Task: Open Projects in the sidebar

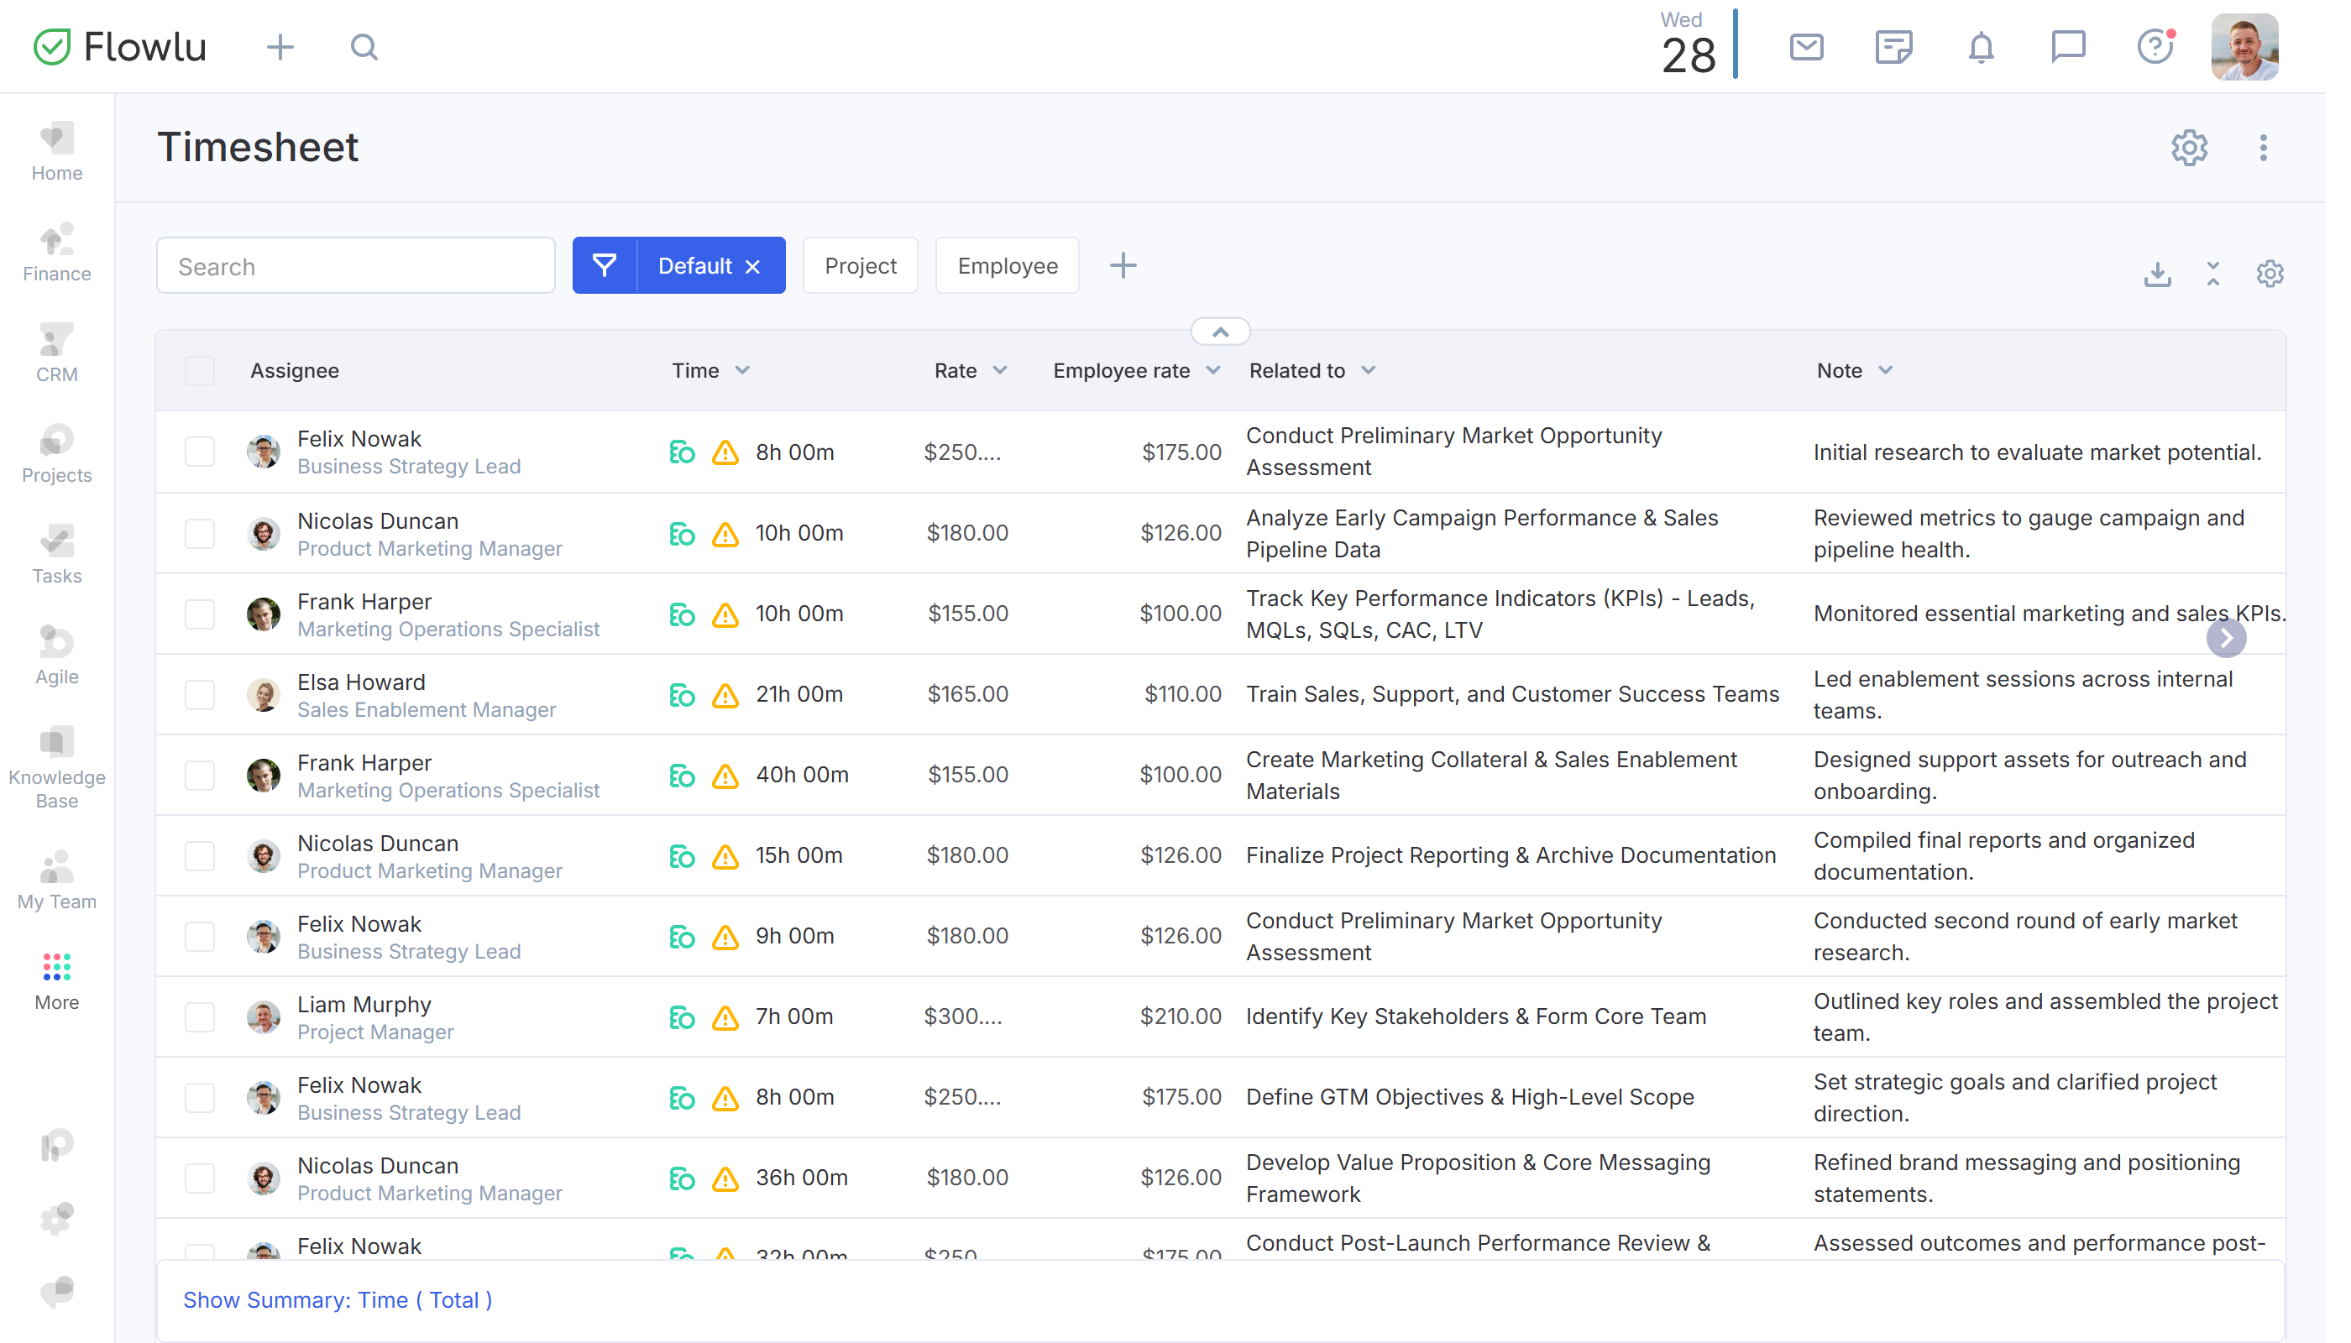Action: pos(56,455)
